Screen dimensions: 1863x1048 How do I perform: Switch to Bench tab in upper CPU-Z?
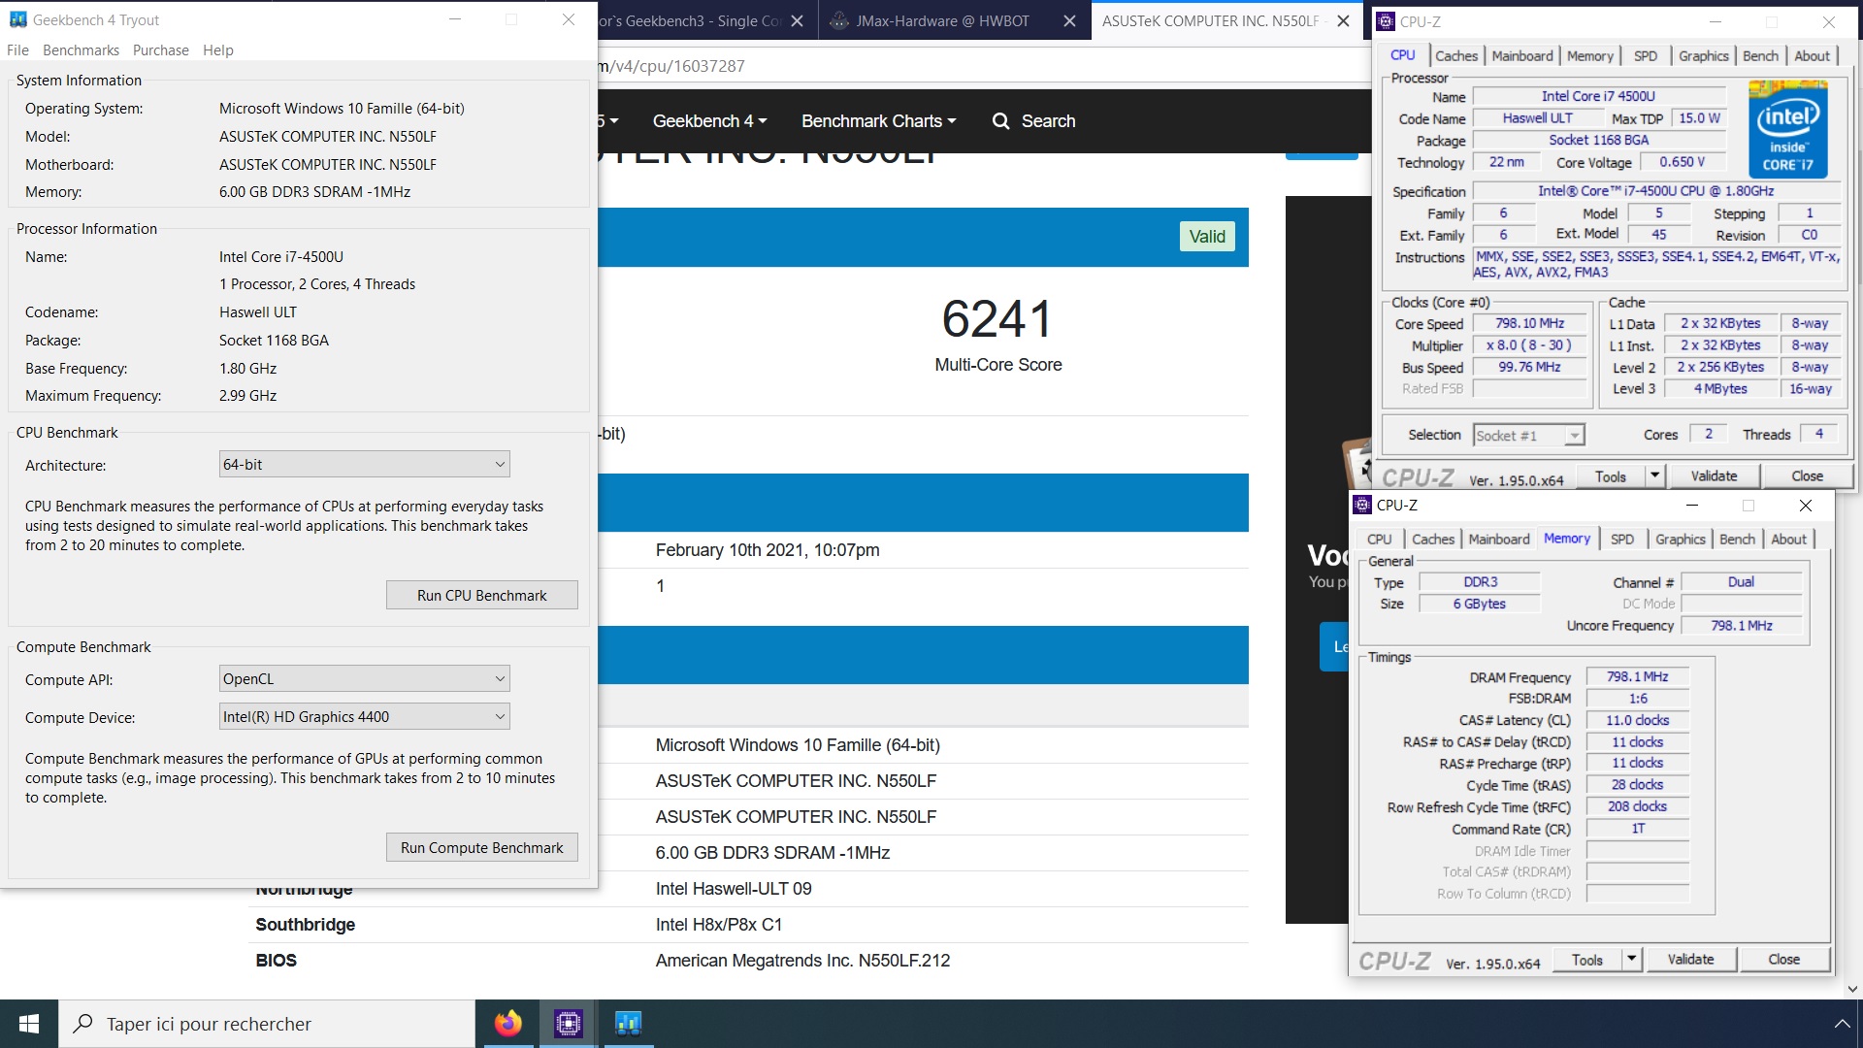click(1760, 56)
